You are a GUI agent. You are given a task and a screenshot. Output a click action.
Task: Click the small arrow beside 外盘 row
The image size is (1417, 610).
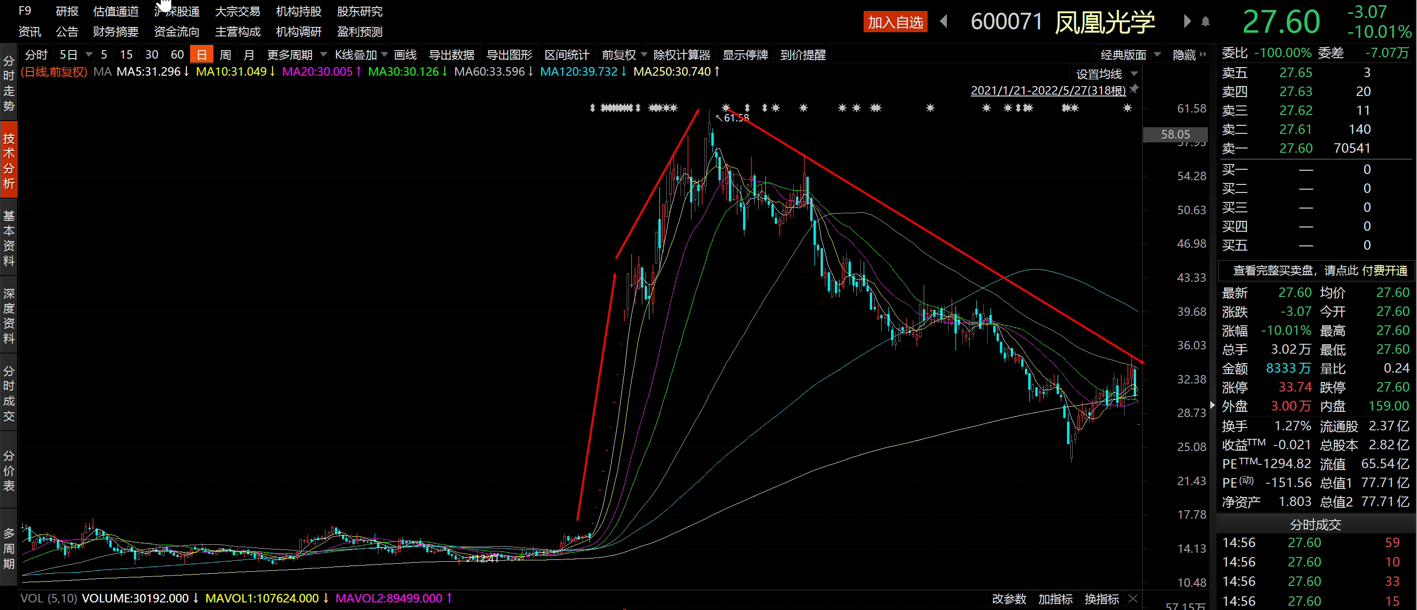(1212, 405)
